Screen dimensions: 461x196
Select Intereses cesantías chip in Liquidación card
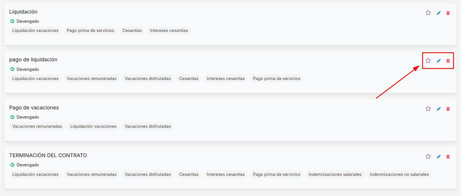(x=169, y=31)
